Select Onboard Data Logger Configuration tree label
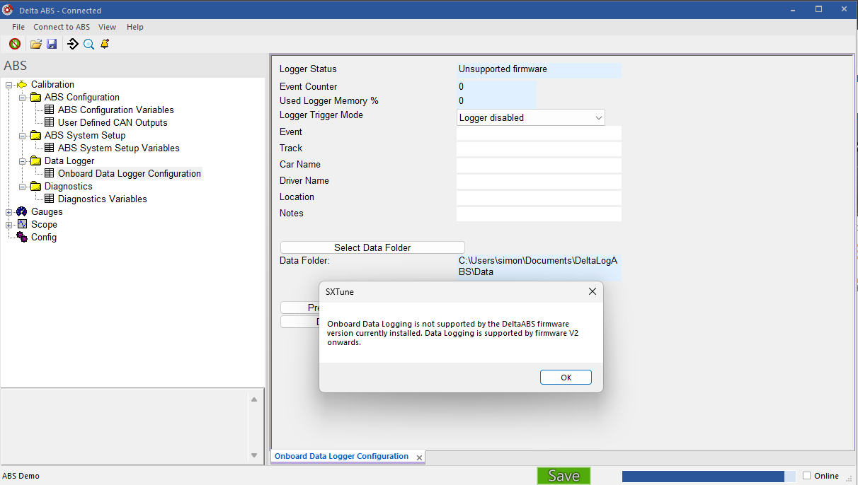Image resolution: width=858 pixels, height=485 pixels. pyautogui.click(x=130, y=174)
